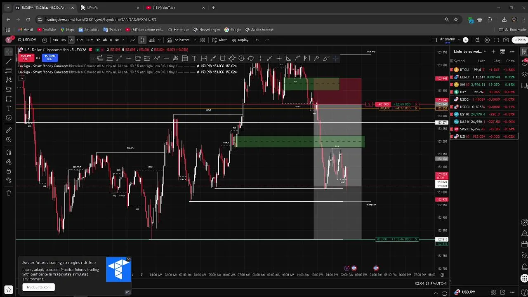Sort the watchlist by Chg% column
The image size is (528, 297).
(x=511, y=61)
